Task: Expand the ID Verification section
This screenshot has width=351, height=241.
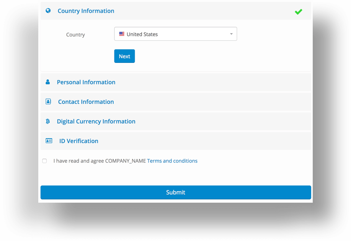Action: click(176, 141)
